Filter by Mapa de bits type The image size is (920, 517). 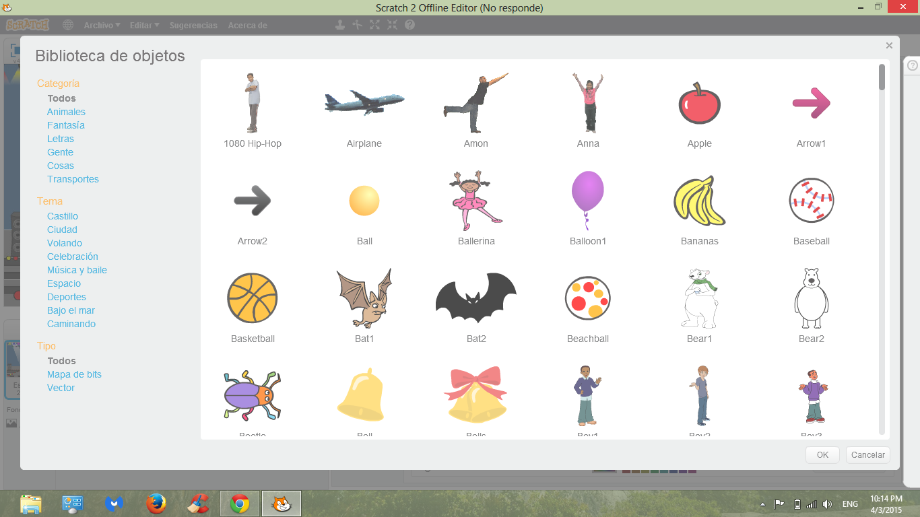pyautogui.click(x=74, y=374)
